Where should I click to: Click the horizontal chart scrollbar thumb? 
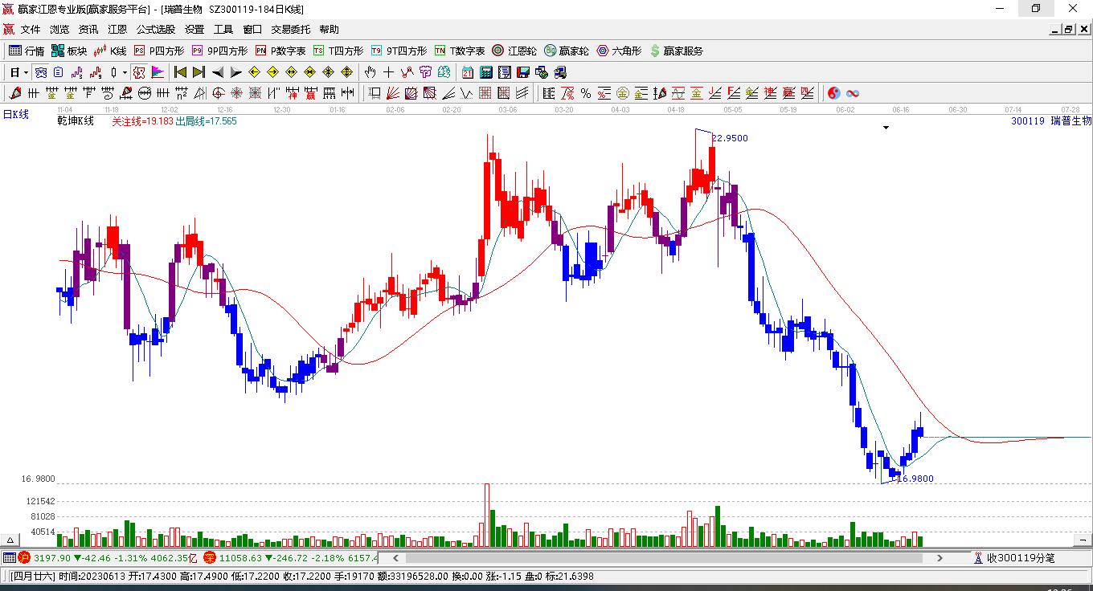(x=665, y=557)
